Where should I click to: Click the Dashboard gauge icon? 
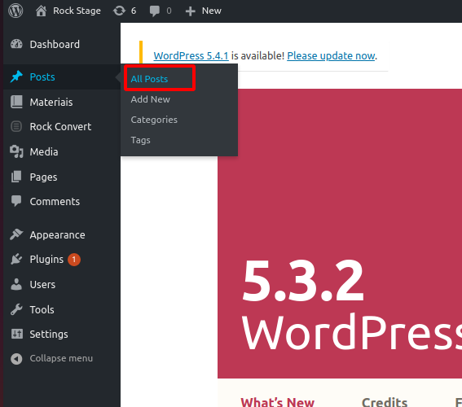[16, 44]
